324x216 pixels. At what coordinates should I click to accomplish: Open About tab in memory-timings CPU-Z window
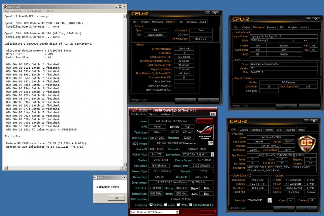coord(203,22)
